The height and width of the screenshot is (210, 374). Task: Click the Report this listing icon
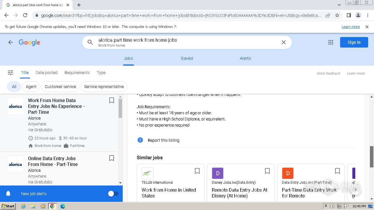tap(140, 140)
